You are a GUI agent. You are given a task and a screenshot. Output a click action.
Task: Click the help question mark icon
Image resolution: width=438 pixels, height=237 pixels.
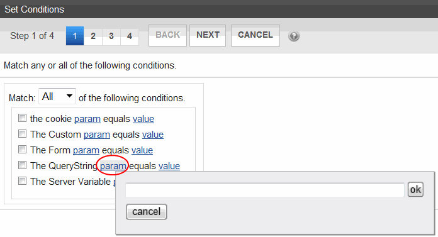pyautogui.click(x=294, y=36)
